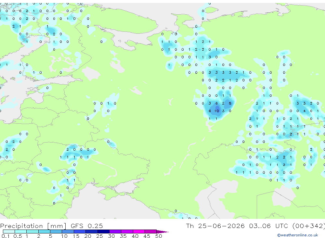Click the '20' legend scale label
This screenshot has height=238, width=325.
[88, 236]
